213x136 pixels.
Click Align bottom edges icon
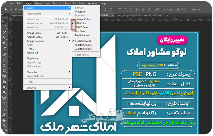(131, 10)
